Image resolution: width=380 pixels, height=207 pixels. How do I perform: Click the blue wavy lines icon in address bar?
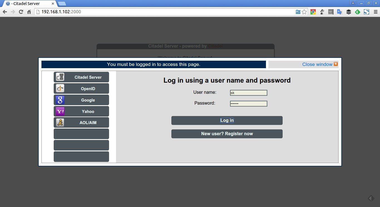tap(298, 12)
